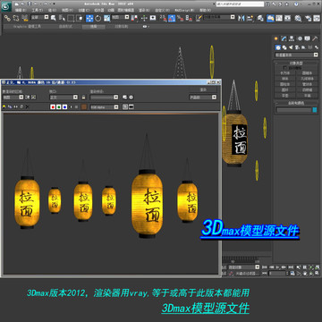Click the object name field in command panel
This screenshot has height=322, width=322.
pyautogui.click(x=294, y=110)
